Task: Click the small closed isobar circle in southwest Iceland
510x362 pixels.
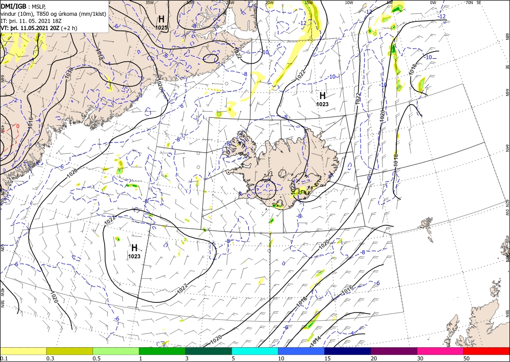Action: [265, 189]
